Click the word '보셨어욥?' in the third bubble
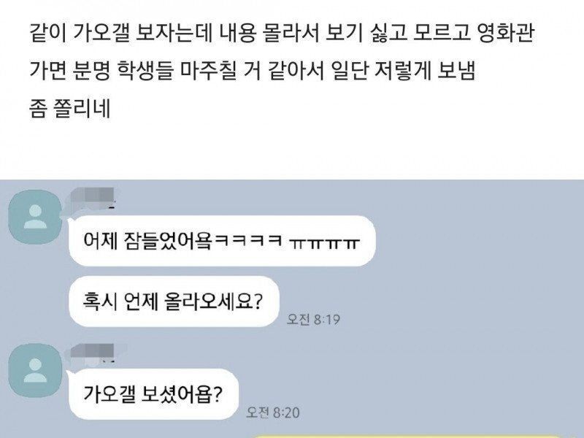The height and width of the screenshot is (438, 584). click(182, 393)
